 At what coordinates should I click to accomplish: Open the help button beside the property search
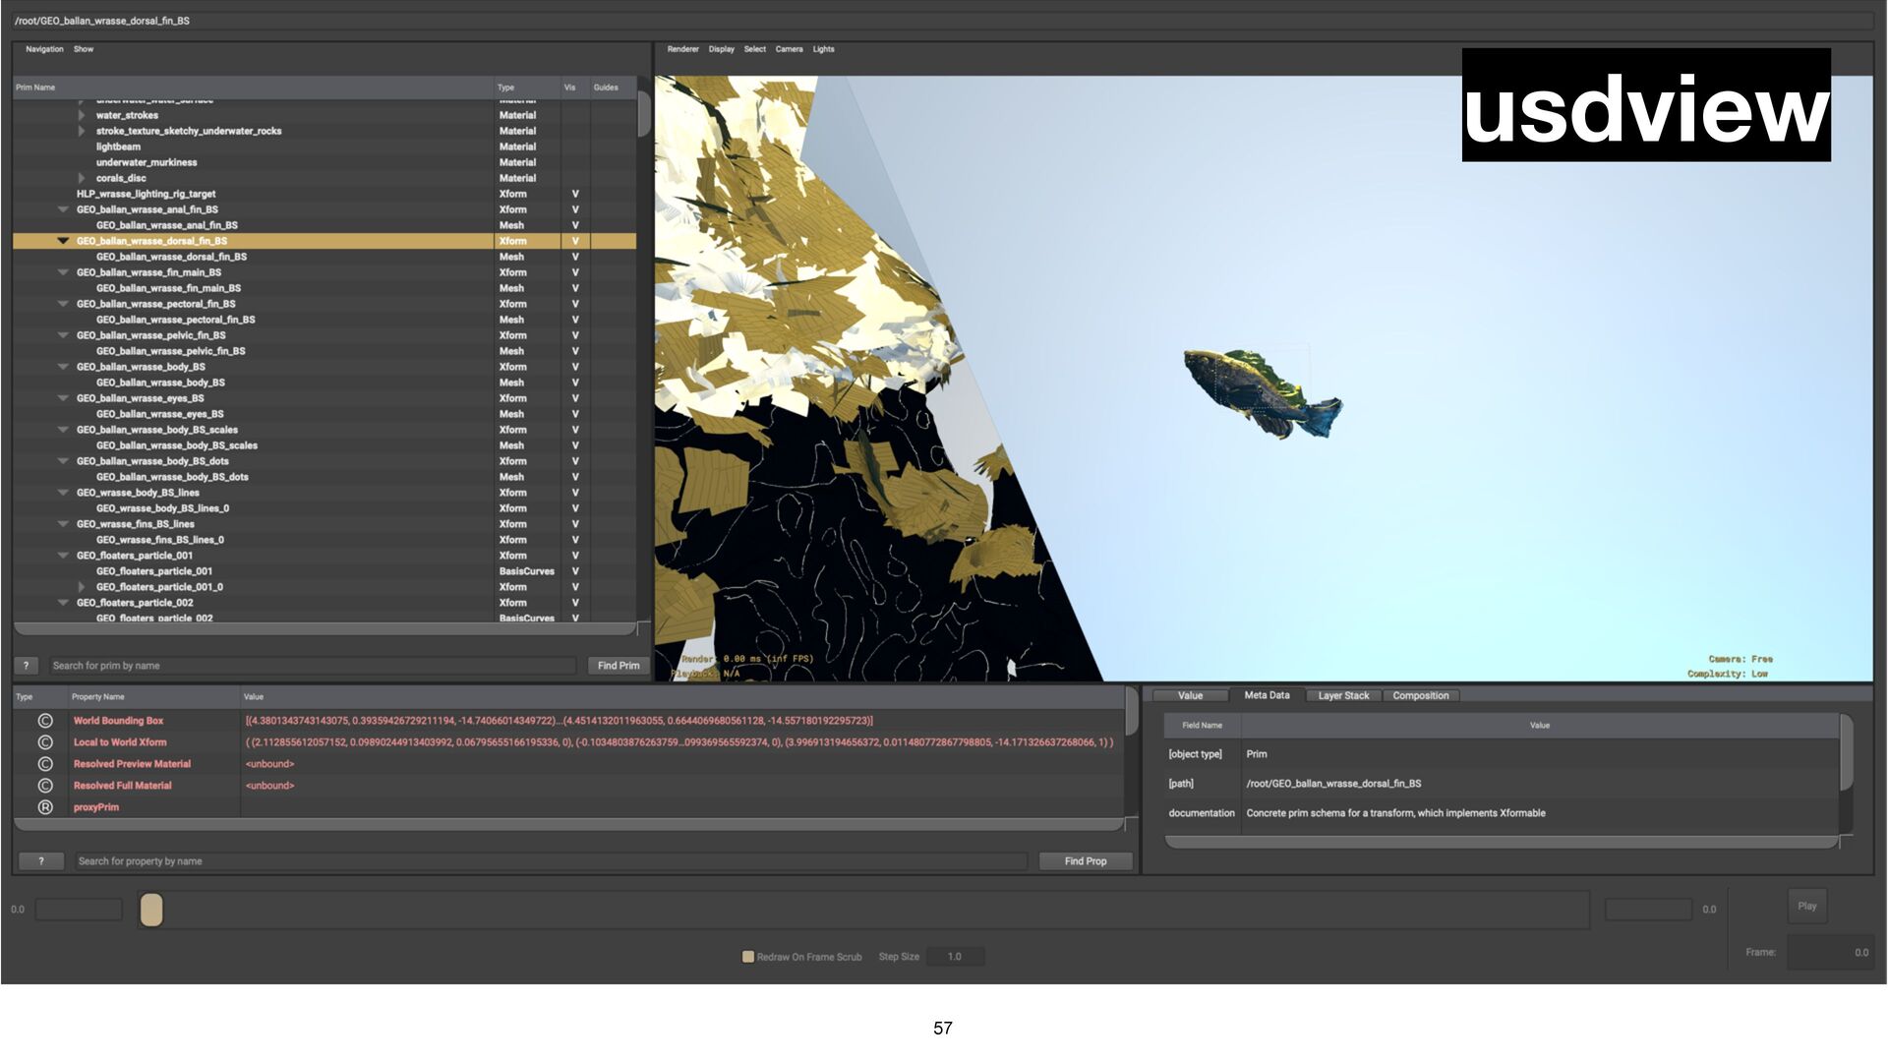[41, 861]
